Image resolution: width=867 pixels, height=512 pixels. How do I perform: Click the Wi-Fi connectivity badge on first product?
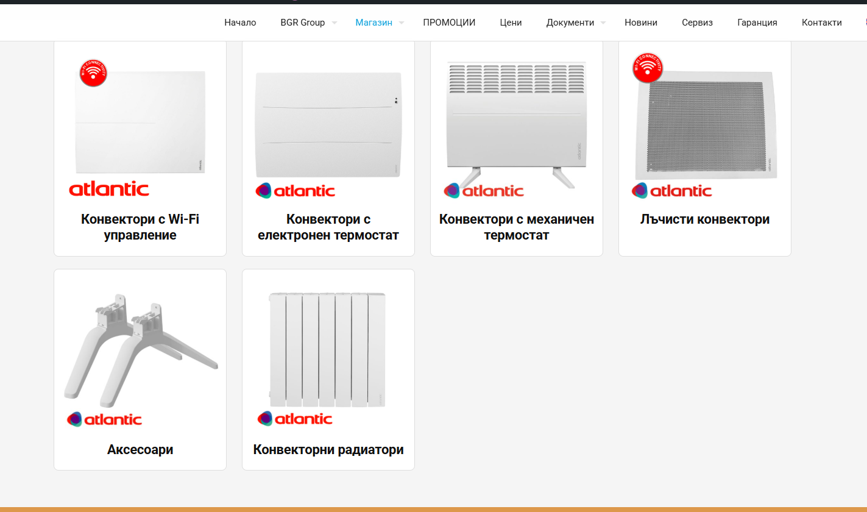click(93, 73)
